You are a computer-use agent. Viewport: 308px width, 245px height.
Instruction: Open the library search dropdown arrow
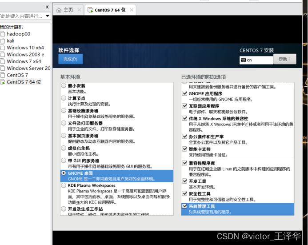(48, 16)
